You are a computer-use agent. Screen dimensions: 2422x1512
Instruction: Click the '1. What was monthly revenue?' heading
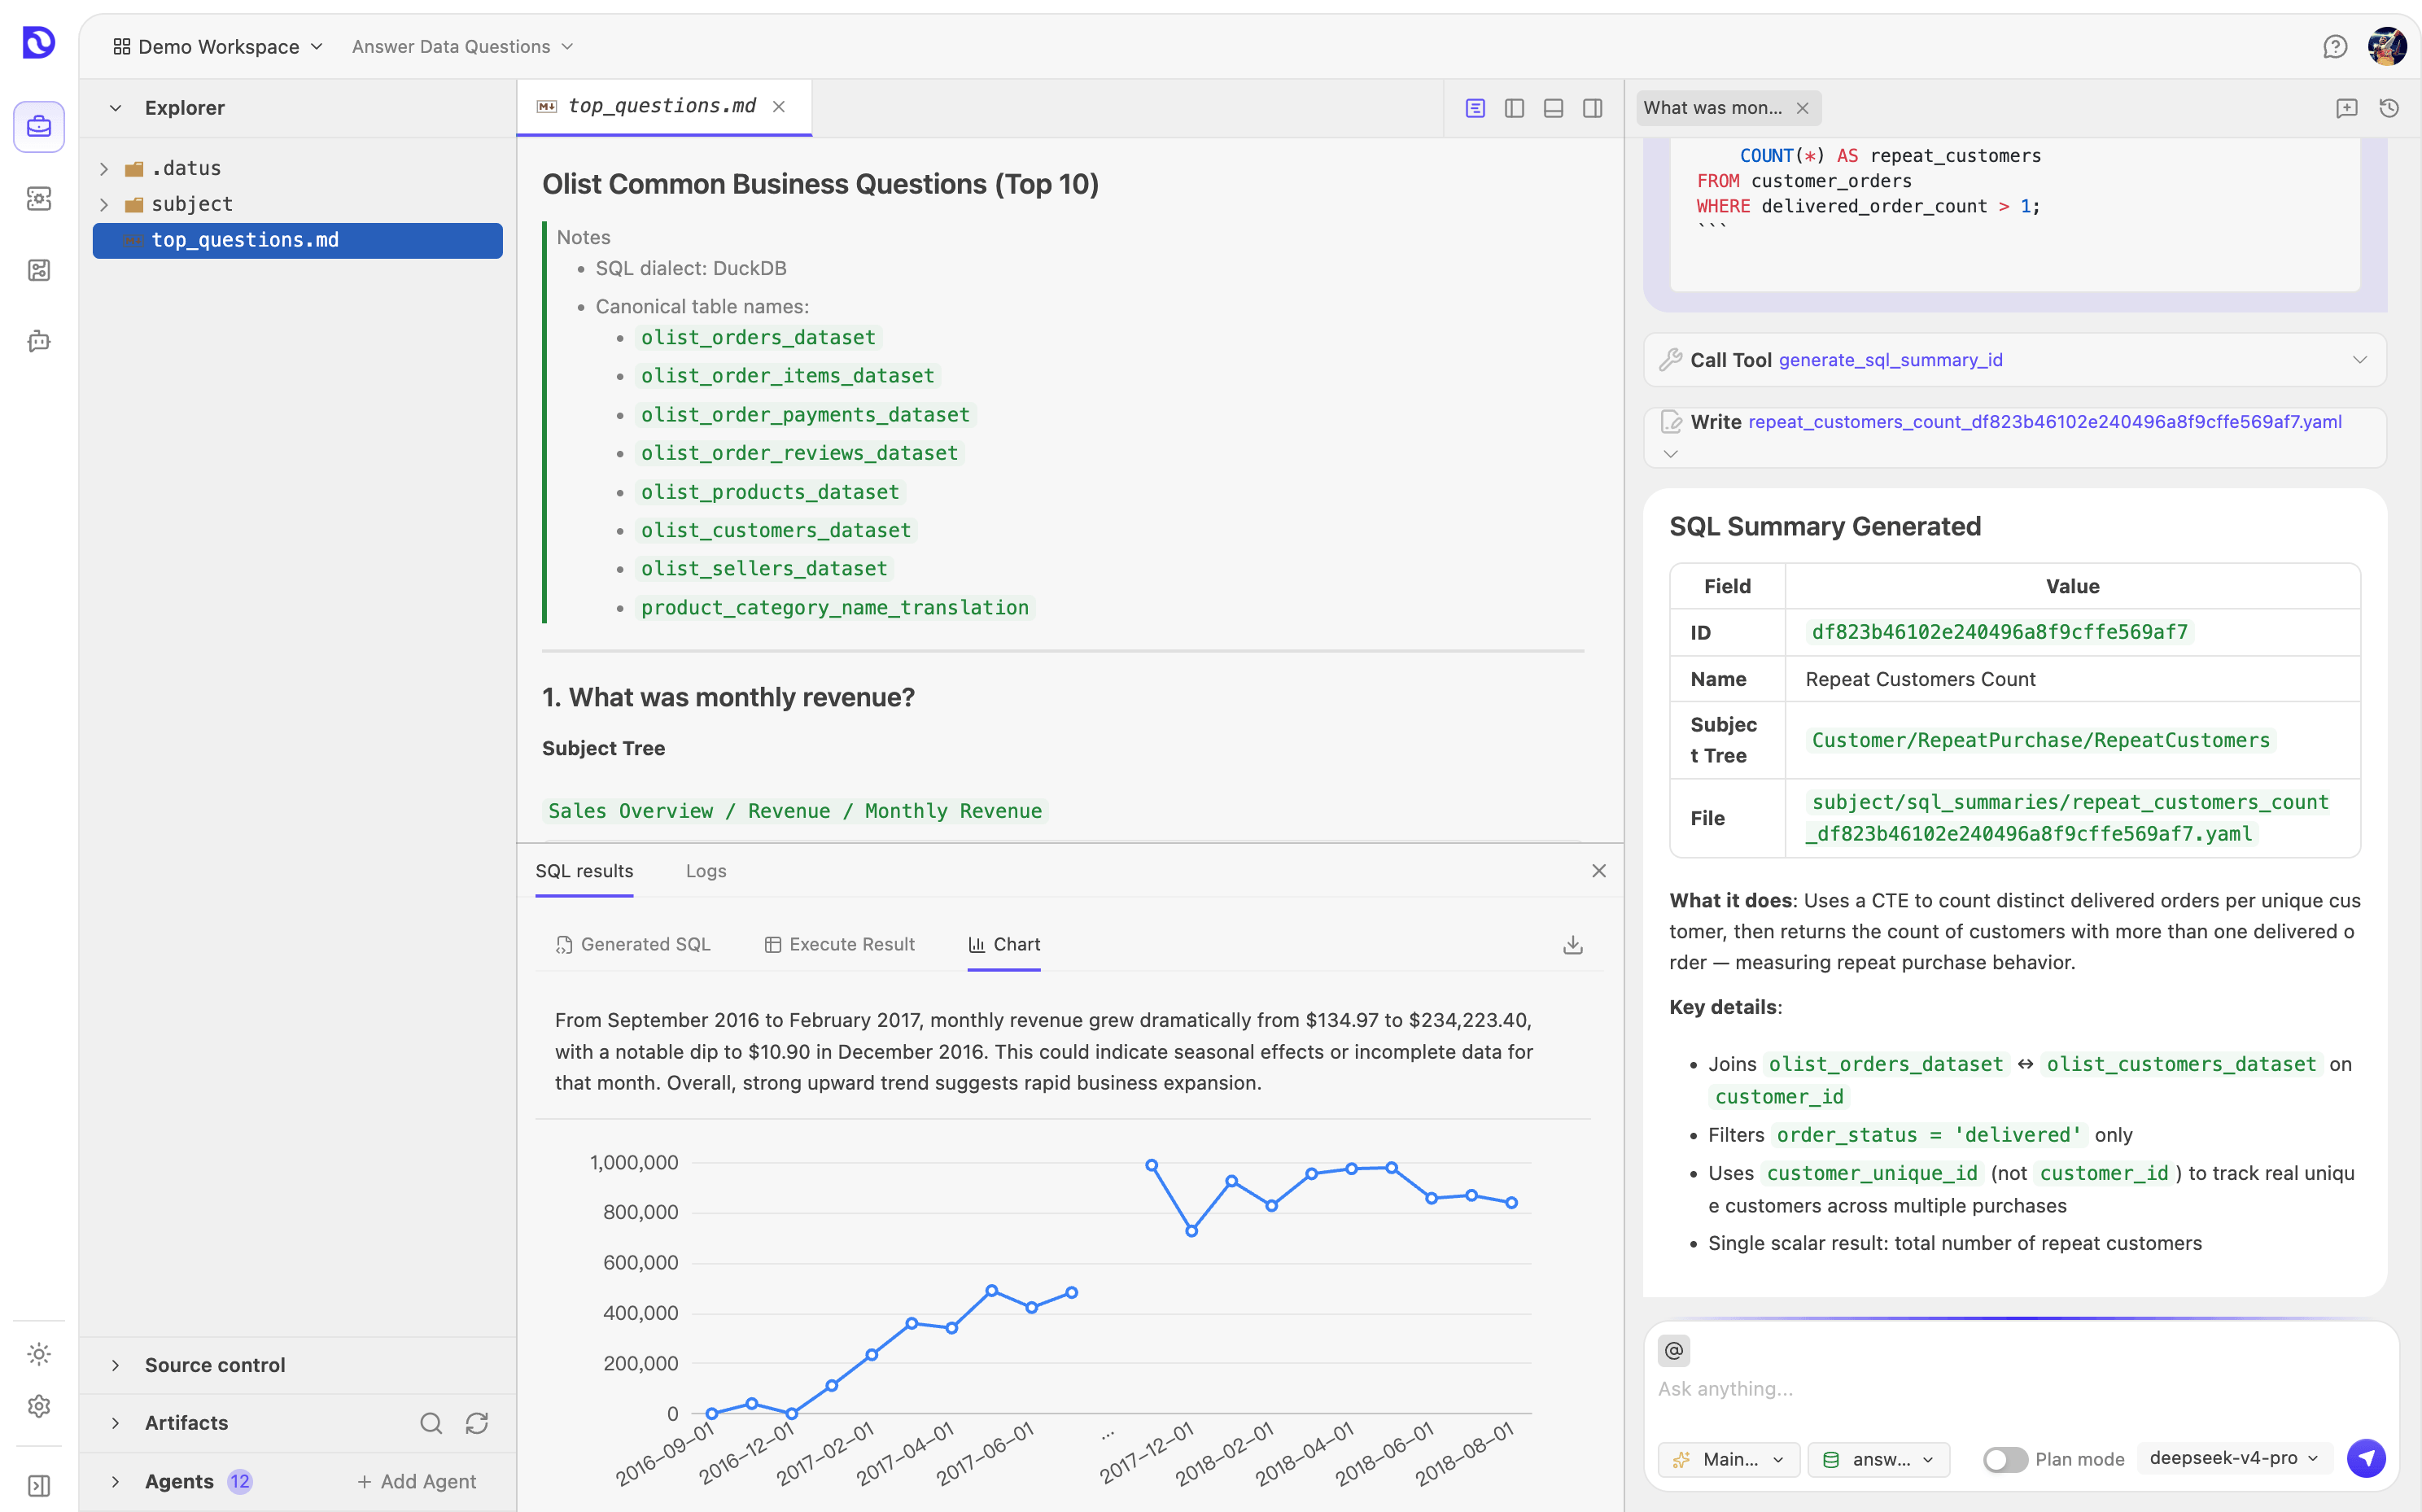728,698
